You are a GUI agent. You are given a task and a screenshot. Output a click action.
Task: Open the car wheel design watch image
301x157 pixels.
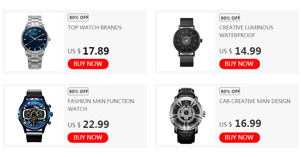pos(186,116)
